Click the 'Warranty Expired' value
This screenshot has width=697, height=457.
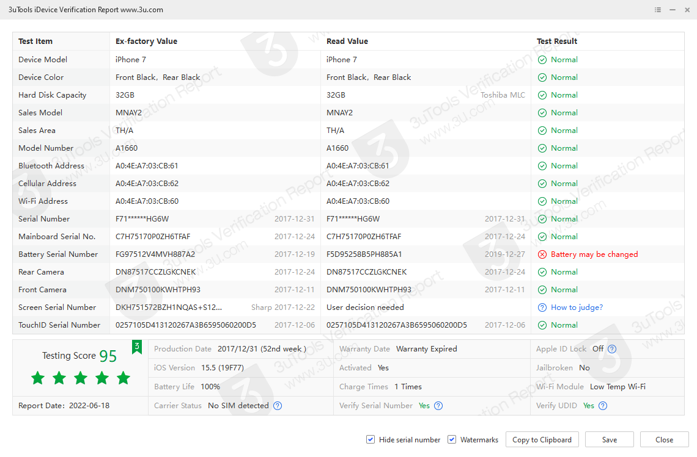click(x=426, y=349)
